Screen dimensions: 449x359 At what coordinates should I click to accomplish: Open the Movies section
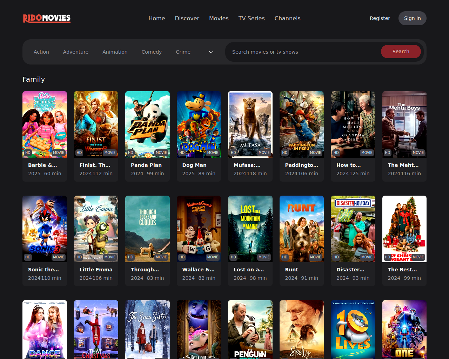pyautogui.click(x=219, y=18)
